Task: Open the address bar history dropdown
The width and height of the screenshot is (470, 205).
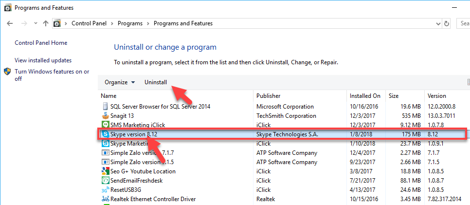Action: point(437,23)
